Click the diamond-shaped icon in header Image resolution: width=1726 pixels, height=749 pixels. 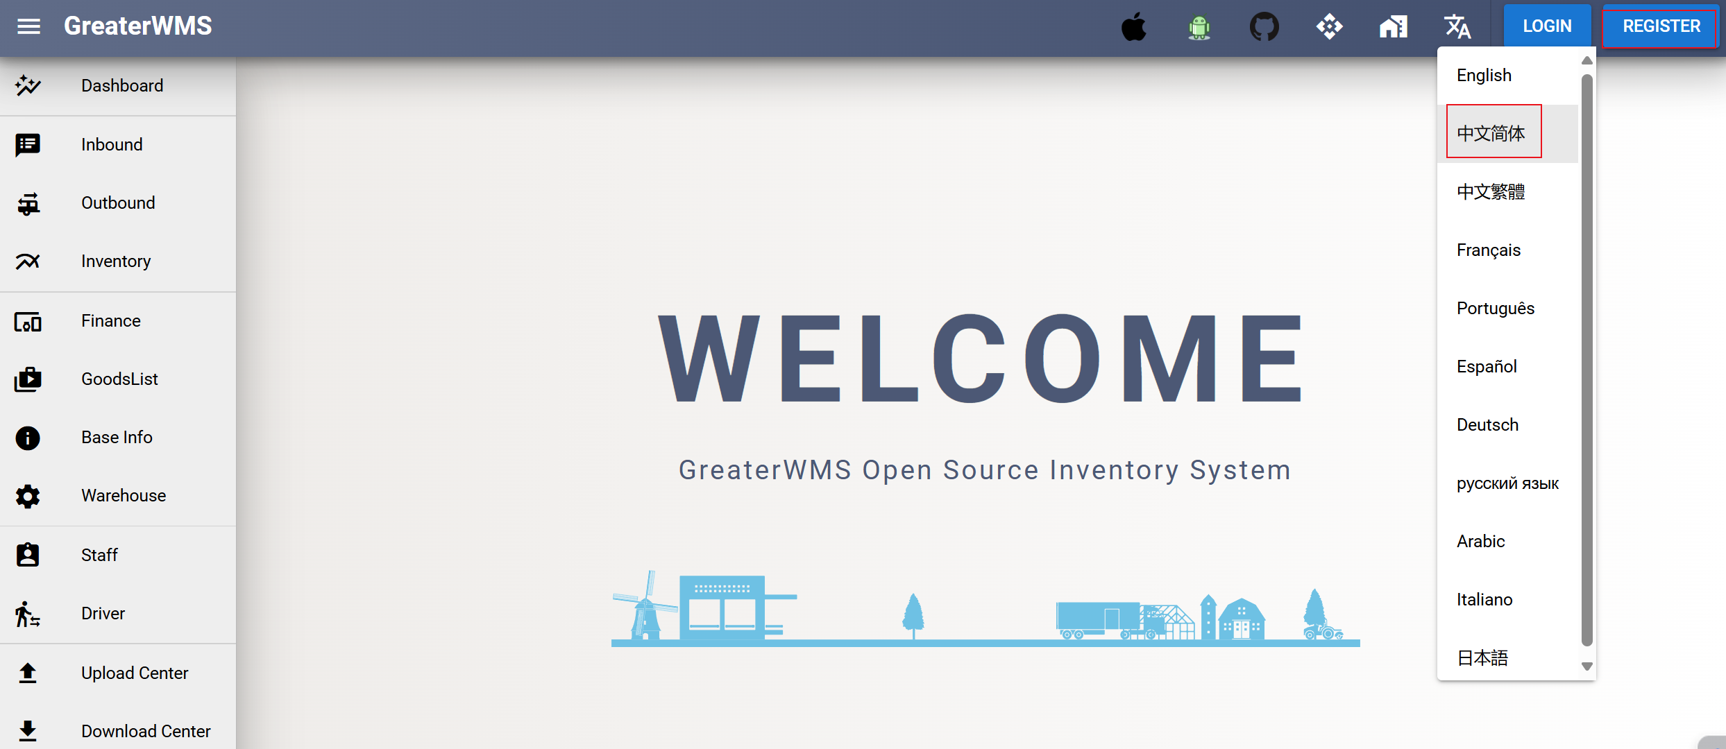[1329, 27]
